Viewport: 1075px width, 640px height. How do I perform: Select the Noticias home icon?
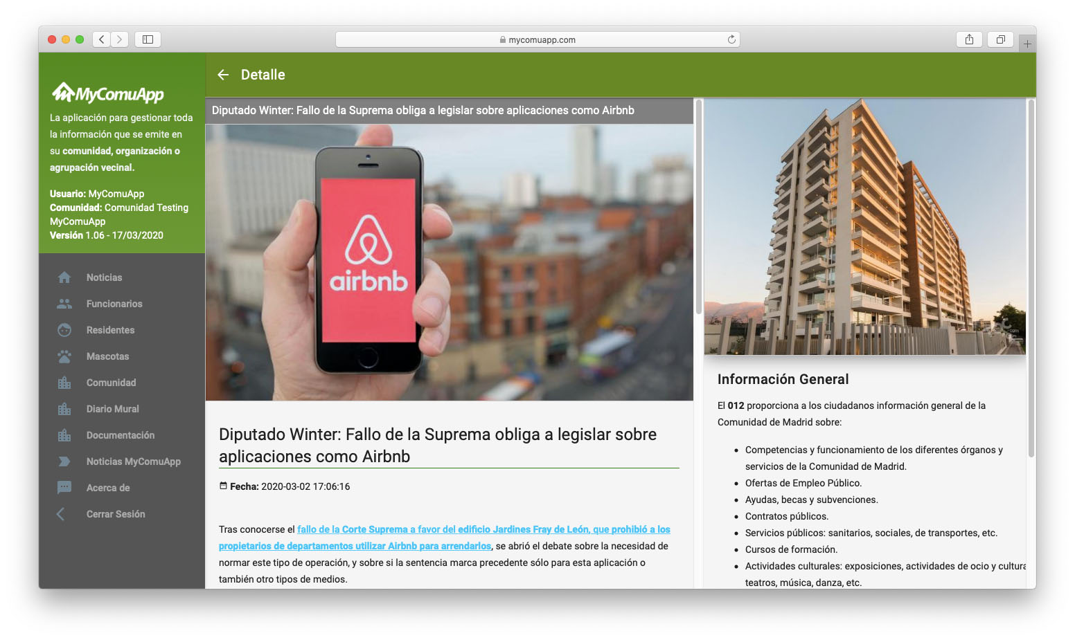[x=64, y=277]
